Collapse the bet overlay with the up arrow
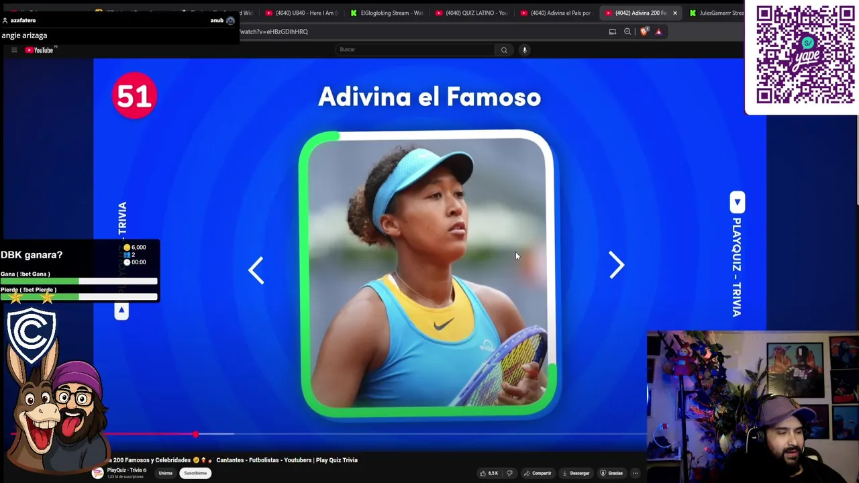This screenshot has height=483, width=859. coord(121,311)
